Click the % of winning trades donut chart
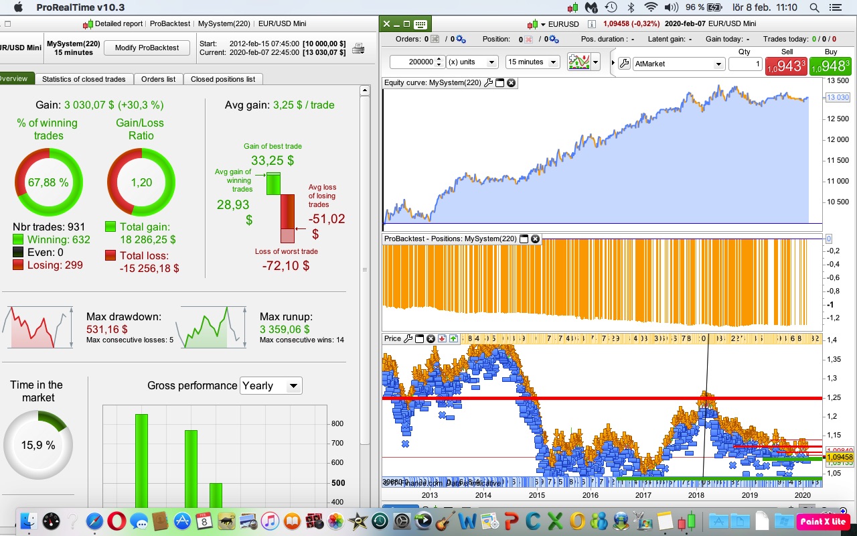857x536 pixels. coord(49,182)
